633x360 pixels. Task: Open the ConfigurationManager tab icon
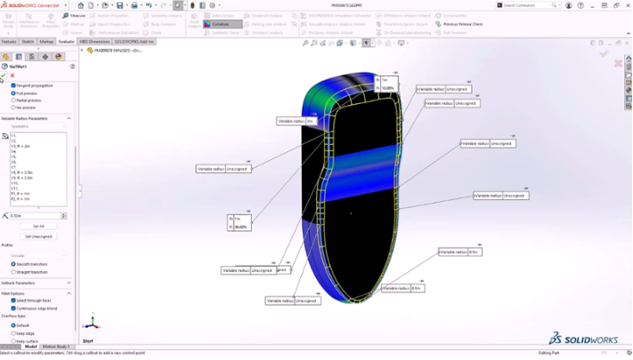pos(32,57)
